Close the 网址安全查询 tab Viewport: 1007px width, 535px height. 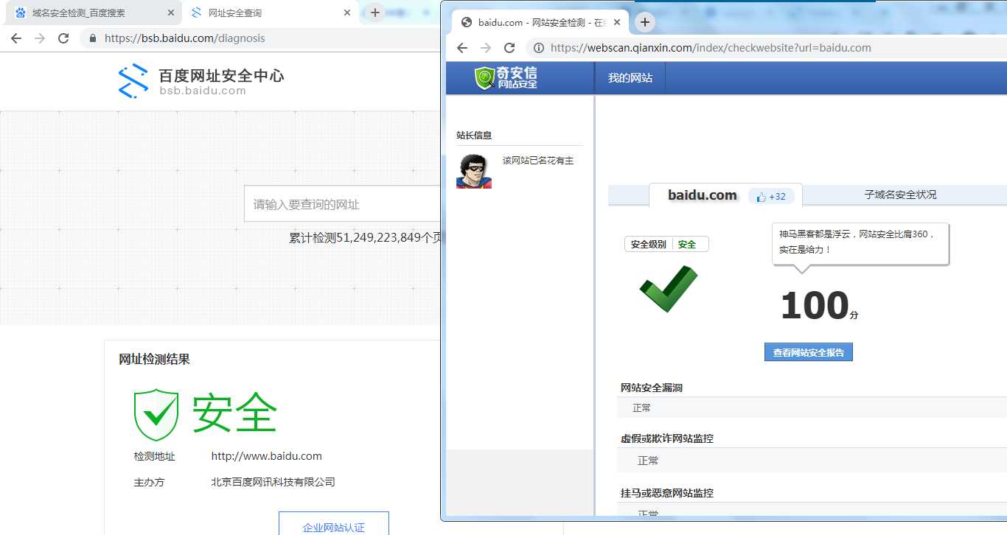[x=346, y=13]
